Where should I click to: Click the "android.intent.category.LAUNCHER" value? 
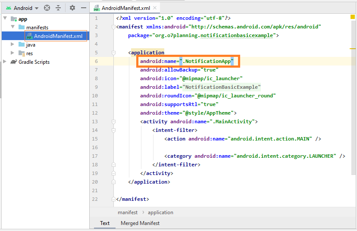(x=285, y=156)
